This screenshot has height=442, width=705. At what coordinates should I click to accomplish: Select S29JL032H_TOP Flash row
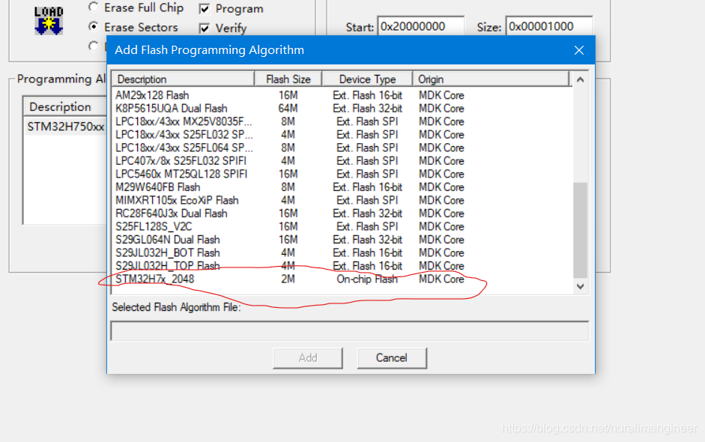tap(342, 266)
